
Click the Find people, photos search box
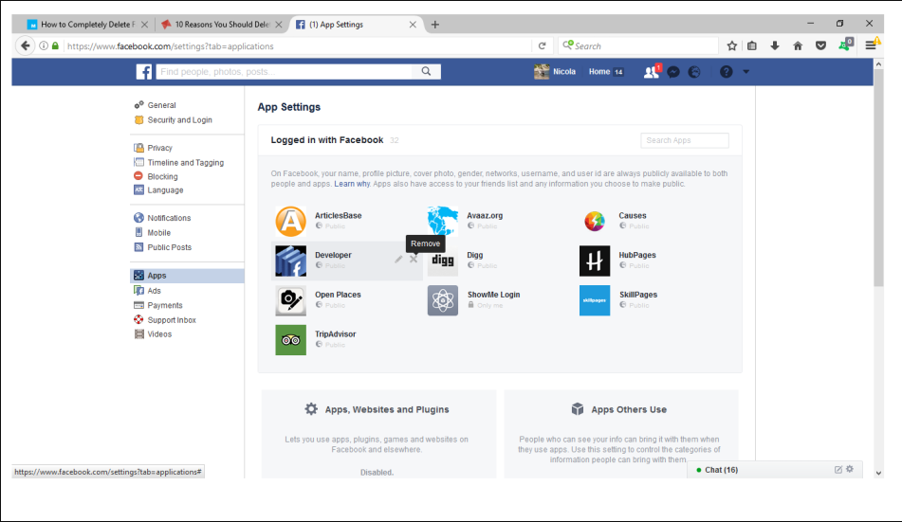coord(285,71)
